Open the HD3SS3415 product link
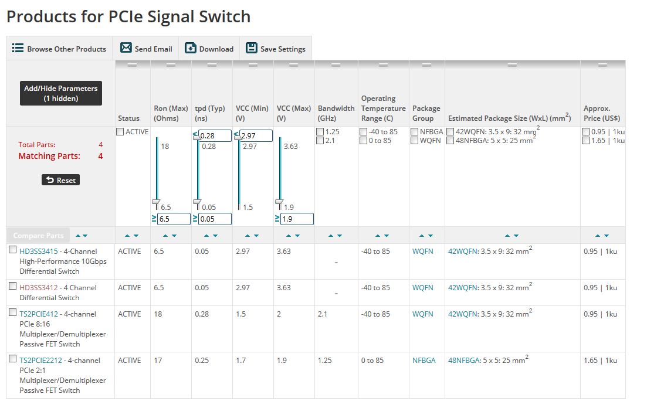 [x=39, y=252]
